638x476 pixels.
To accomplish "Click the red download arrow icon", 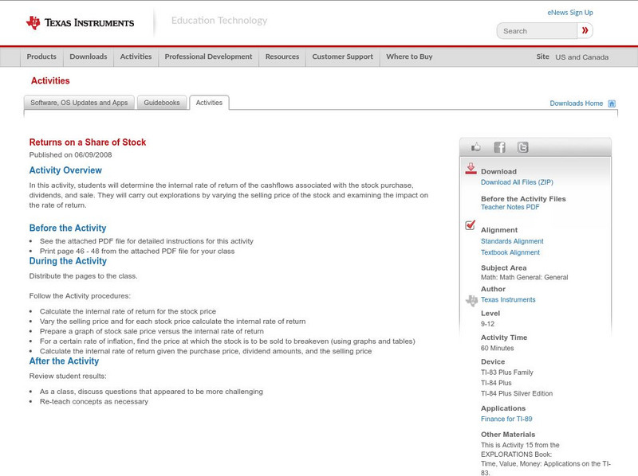I will [x=471, y=169].
